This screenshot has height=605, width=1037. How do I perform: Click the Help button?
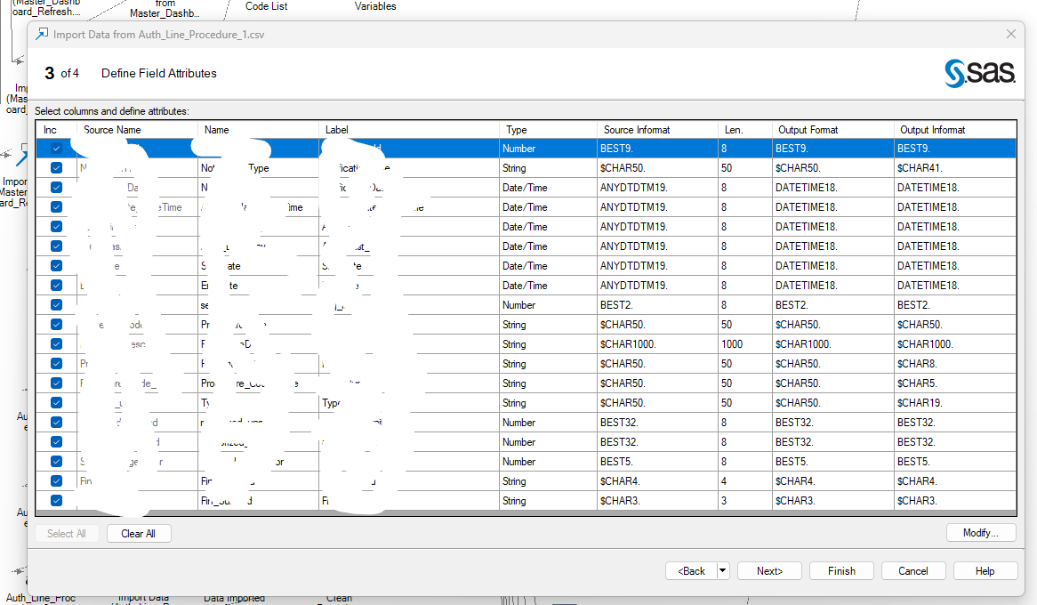[985, 570]
